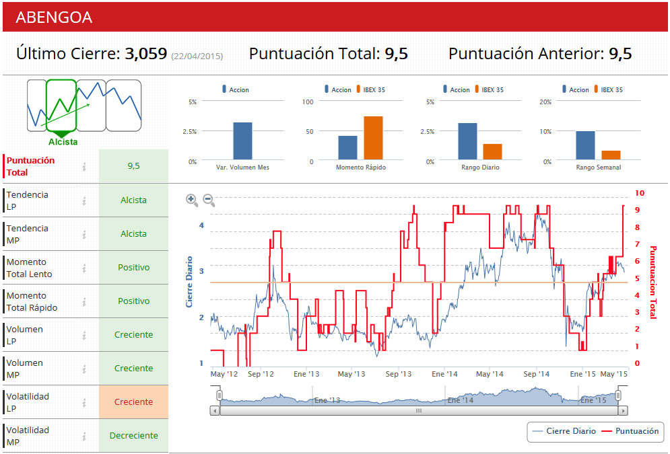The width and height of the screenshot is (670, 454).
Task: Click the navigator scrollbar left arrow
Action: coord(215,411)
